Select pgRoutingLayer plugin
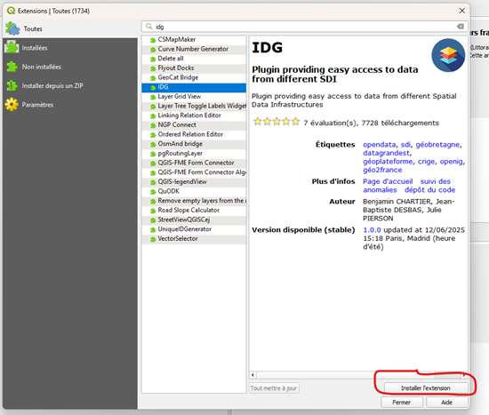 click(194, 154)
